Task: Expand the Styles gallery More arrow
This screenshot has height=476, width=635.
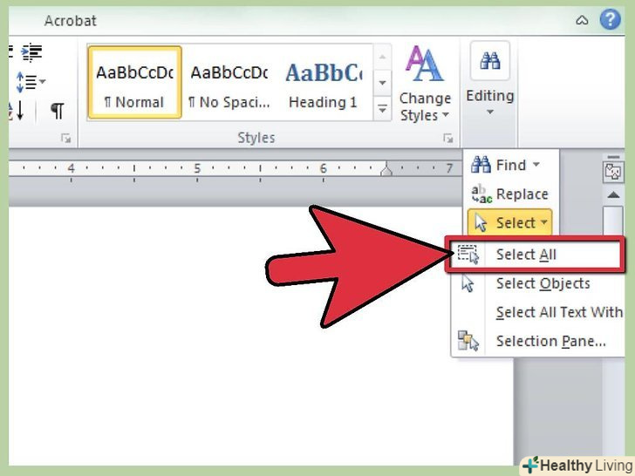Action: pyautogui.click(x=382, y=109)
